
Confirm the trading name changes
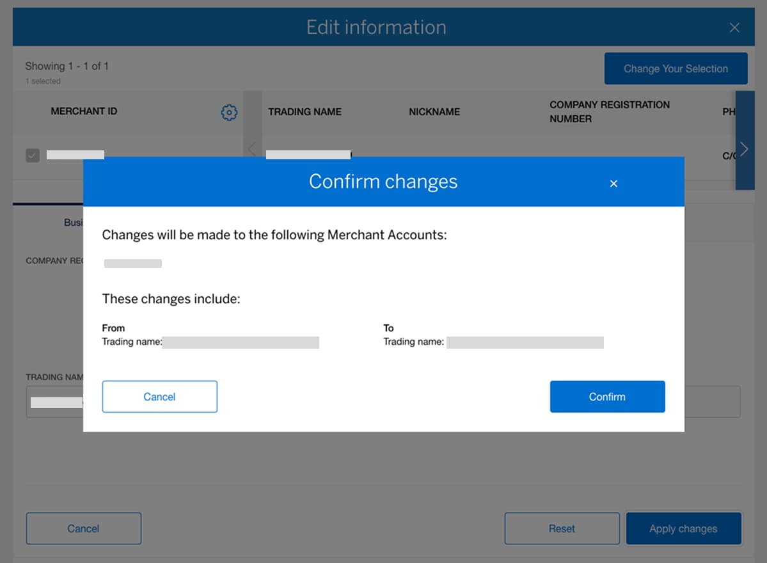(607, 396)
